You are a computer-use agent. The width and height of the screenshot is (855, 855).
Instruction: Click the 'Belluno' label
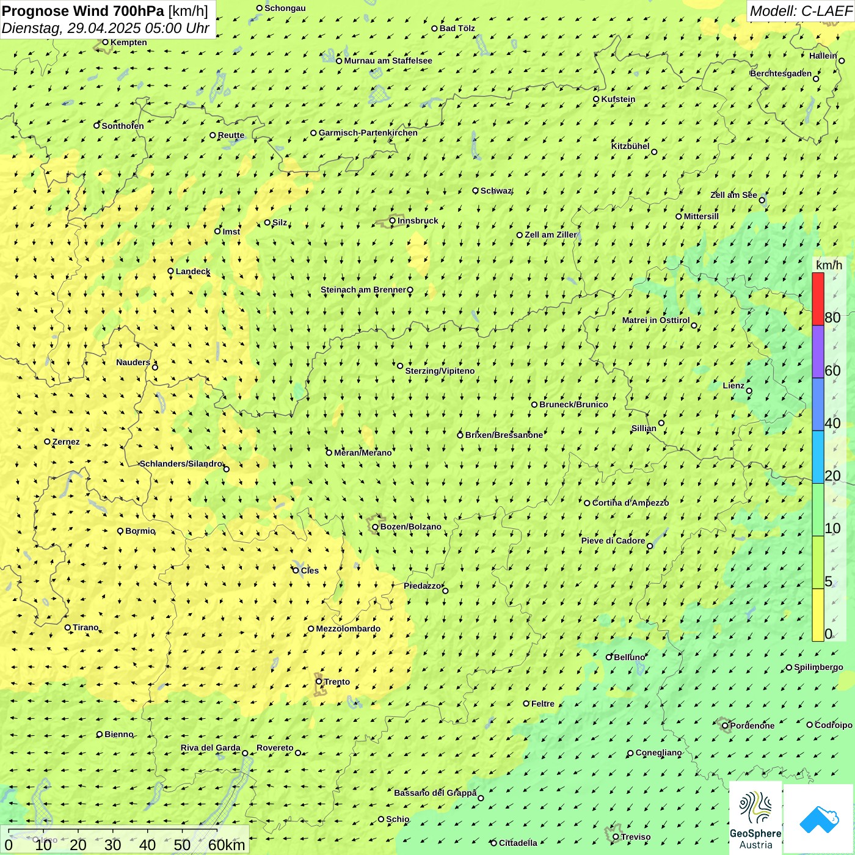click(x=629, y=657)
